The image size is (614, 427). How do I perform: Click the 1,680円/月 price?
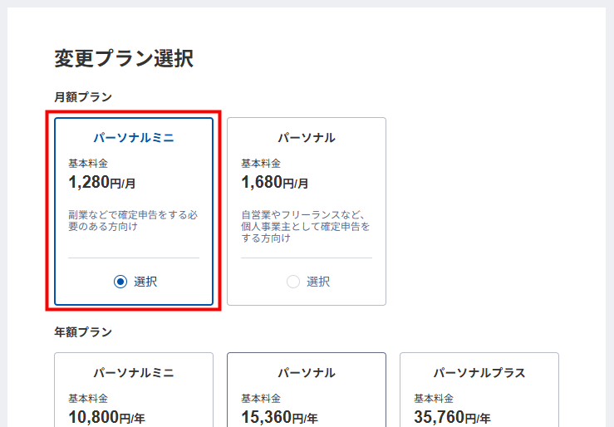pyautogui.click(x=274, y=183)
